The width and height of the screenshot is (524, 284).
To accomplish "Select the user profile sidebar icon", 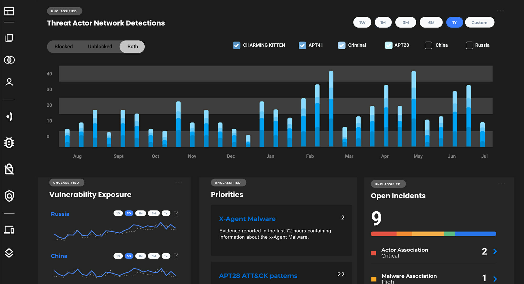I will 9,82.
